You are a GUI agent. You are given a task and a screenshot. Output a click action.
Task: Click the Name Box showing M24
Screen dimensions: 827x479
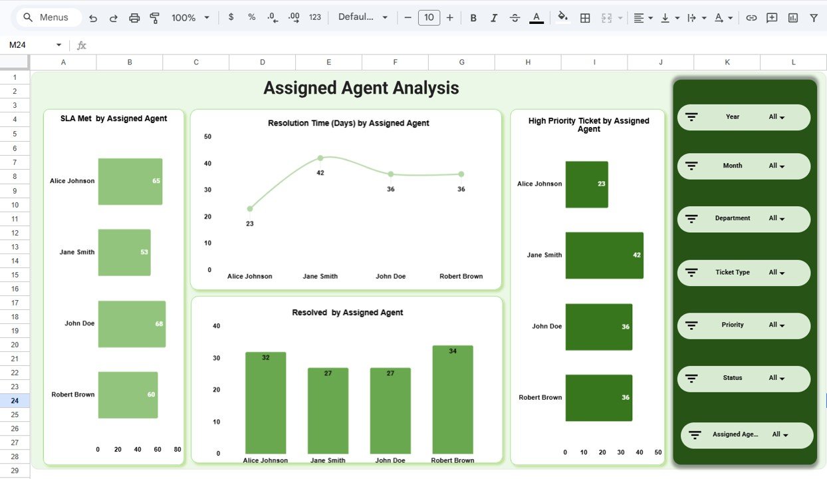pyautogui.click(x=30, y=45)
